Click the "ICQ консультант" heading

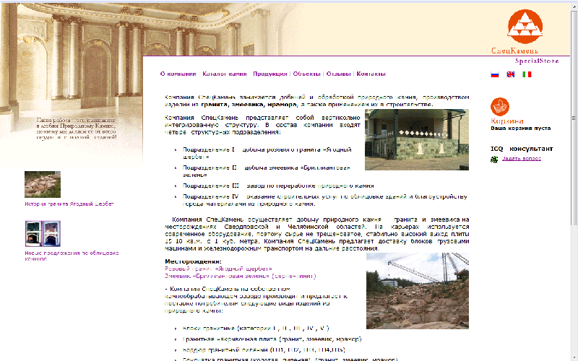[x=522, y=149]
